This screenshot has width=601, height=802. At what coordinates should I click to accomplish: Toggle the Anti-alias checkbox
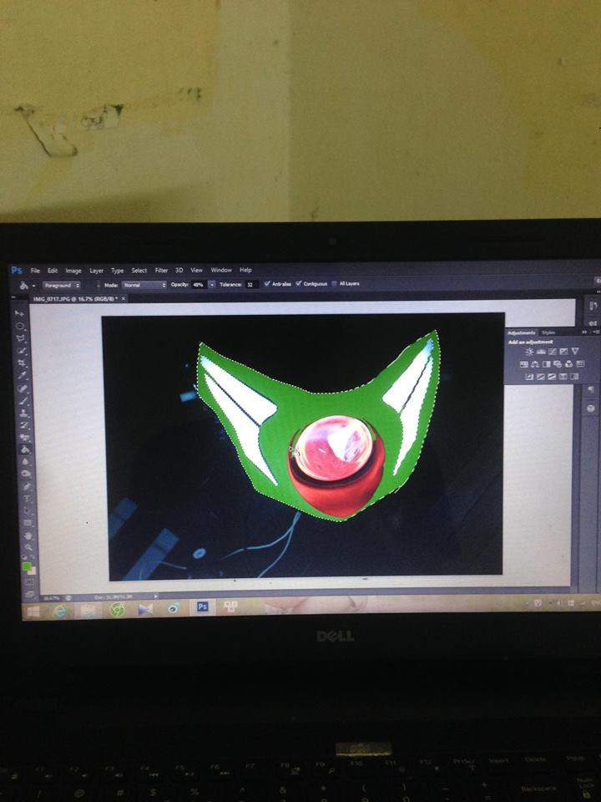tap(267, 284)
